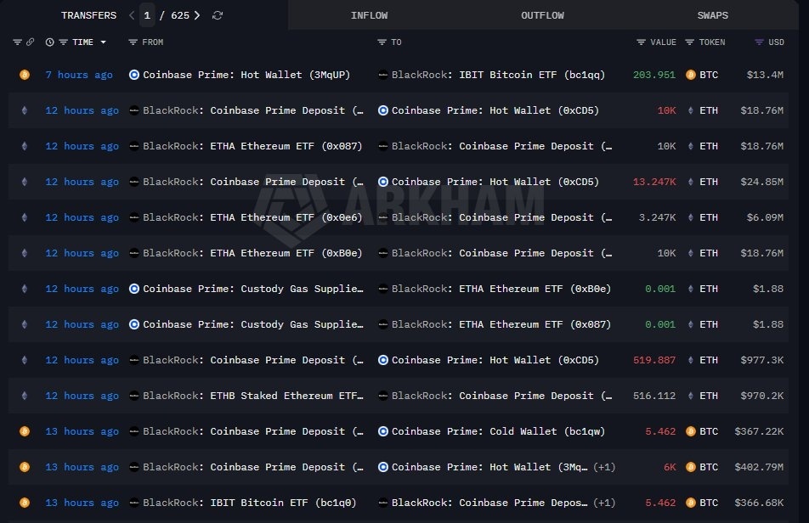809x523 pixels.
Task: Expand the (+1) after Hot Wallet (3Mq…
Action: (x=604, y=467)
